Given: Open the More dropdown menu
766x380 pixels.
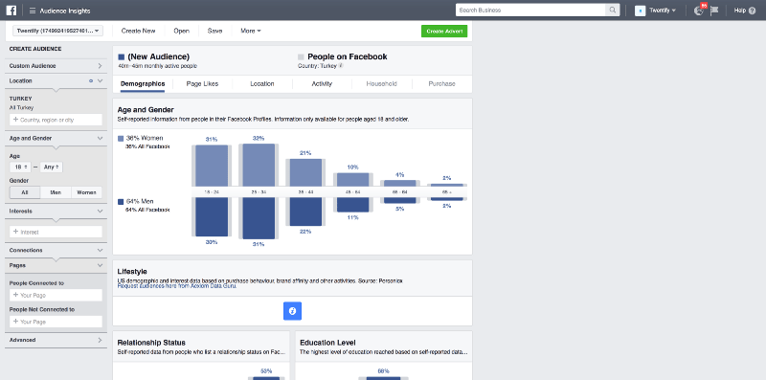Looking at the screenshot, I should (251, 31).
